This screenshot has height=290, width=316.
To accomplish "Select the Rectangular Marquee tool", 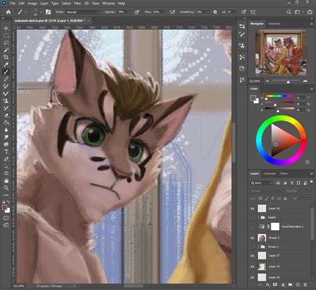I will [x=6, y=35].
